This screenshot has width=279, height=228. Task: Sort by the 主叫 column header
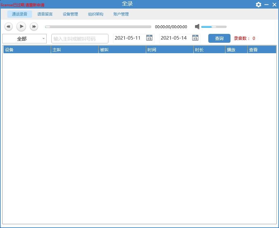75,50
